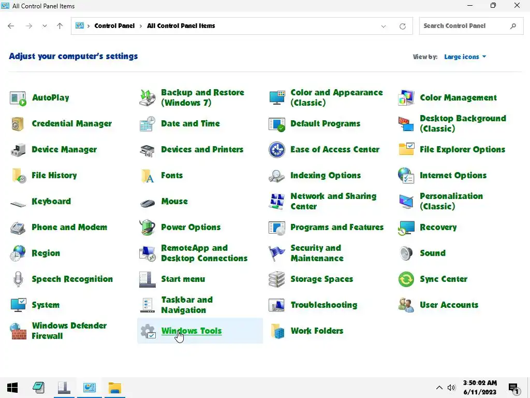Open the System link
This screenshot has width=530, height=398.
click(x=46, y=305)
